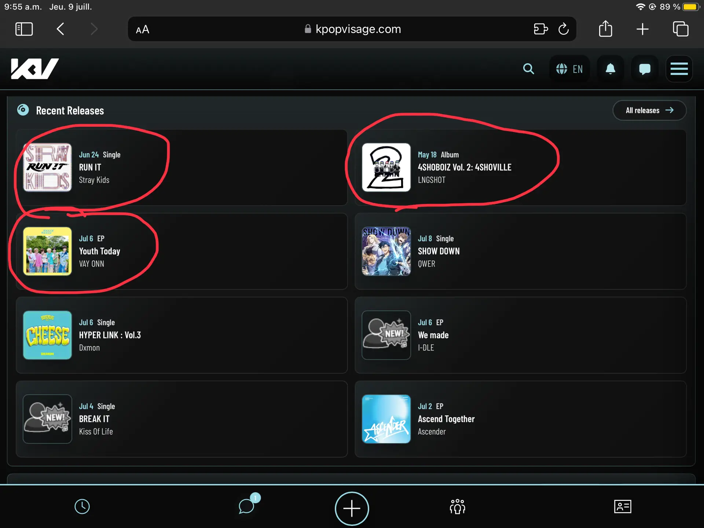This screenshot has width=704, height=528.
Task: Open the Ascend Together cover thumbnail
Action: [386, 419]
